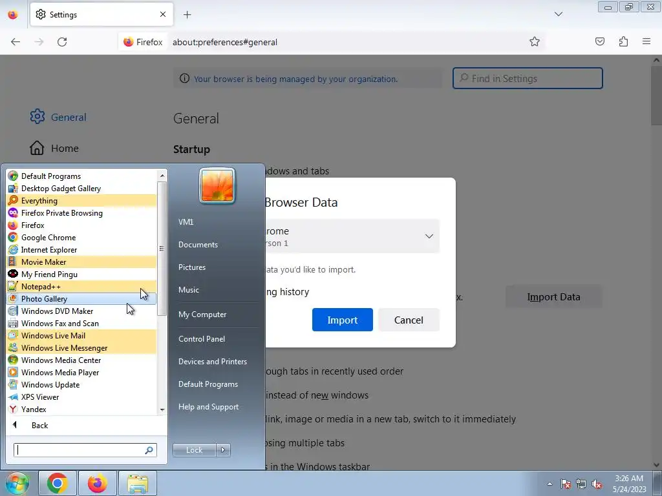Close the Settings tab

pyautogui.click(x=162, y=14)
